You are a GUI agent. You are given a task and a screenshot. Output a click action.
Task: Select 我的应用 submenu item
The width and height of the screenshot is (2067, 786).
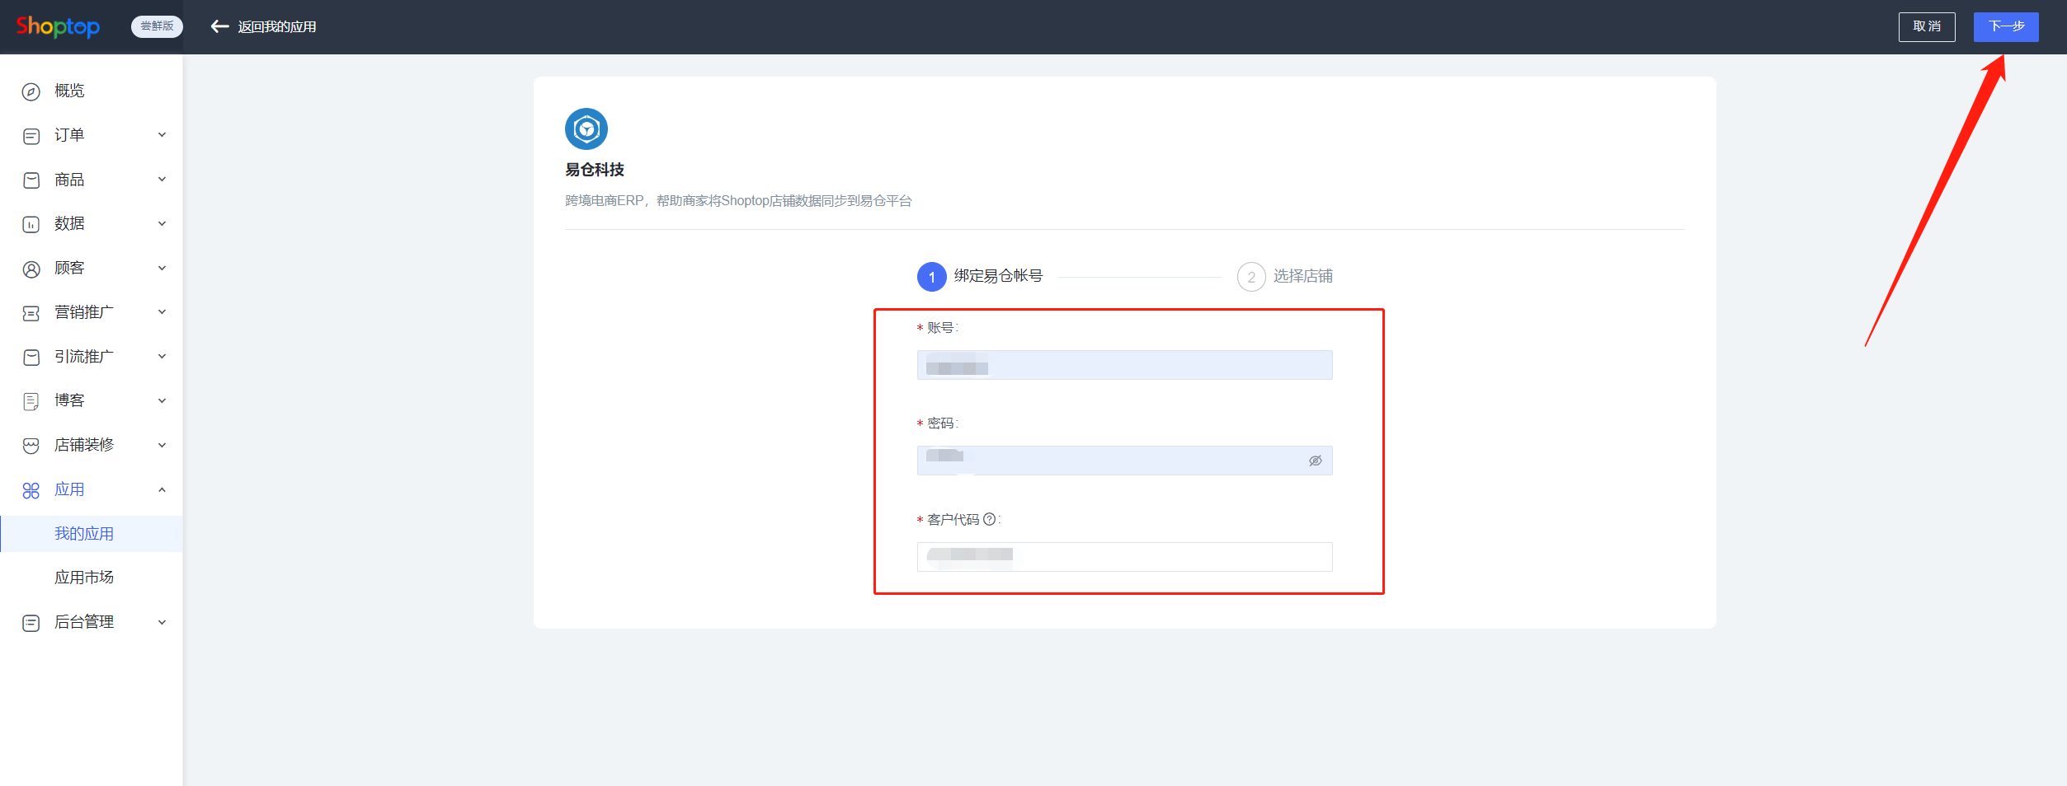pyautogui.click(x=91, y=534)
